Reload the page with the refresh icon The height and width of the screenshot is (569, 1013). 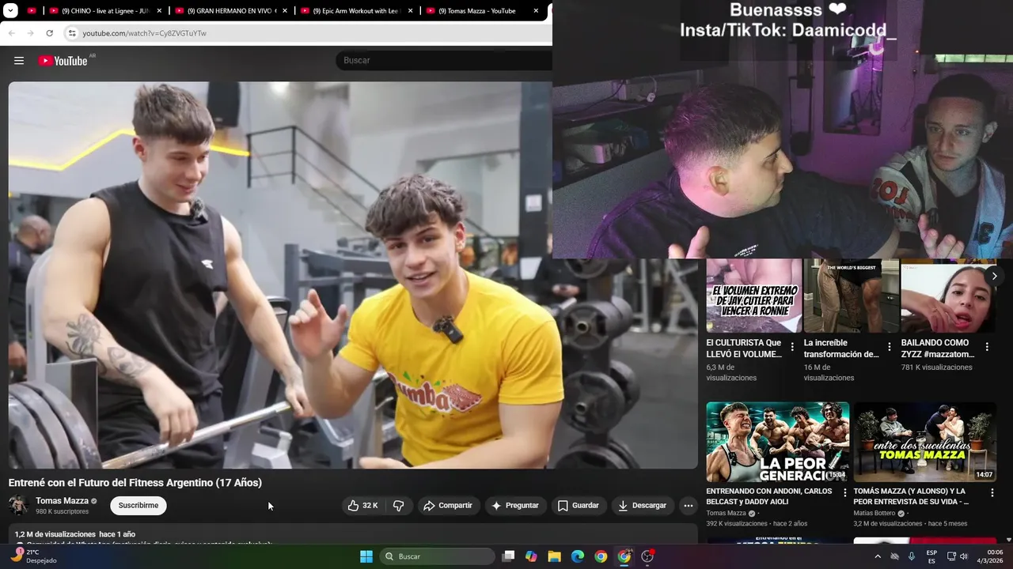[x=49, y=33]
